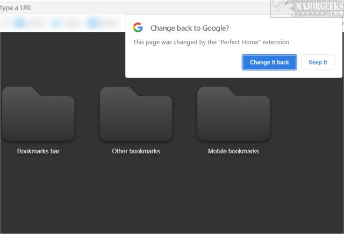Open the Mobile bookmarks folder icon

click(233, 114)
